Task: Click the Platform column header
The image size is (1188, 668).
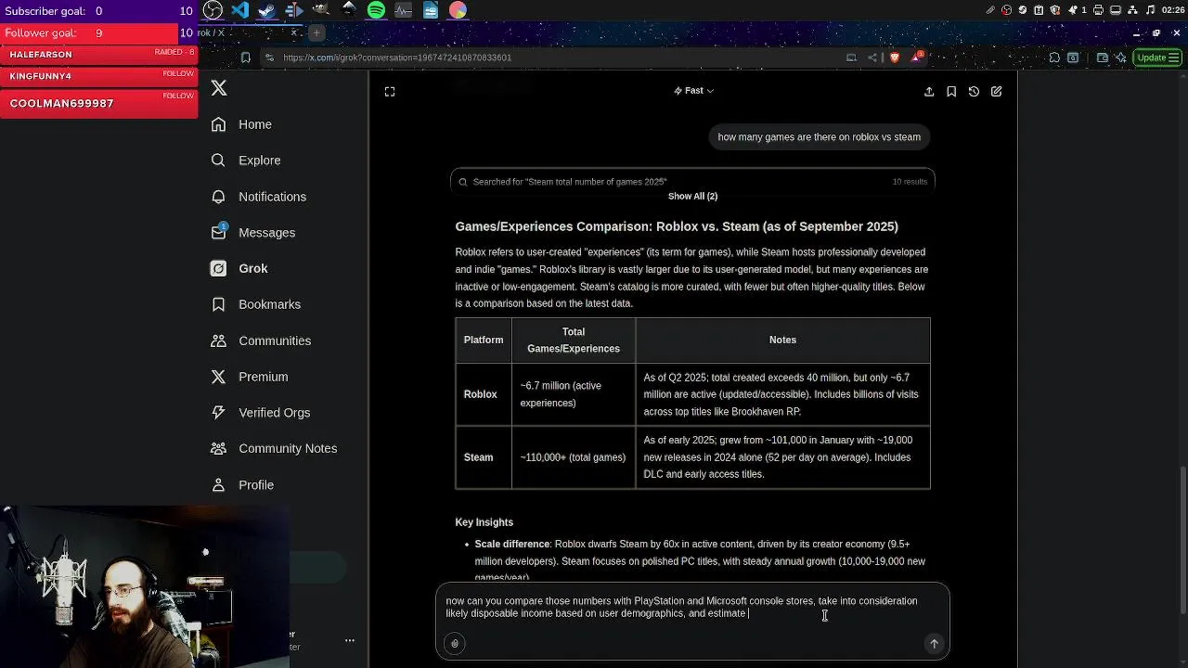Action: (x=484, y=340)
